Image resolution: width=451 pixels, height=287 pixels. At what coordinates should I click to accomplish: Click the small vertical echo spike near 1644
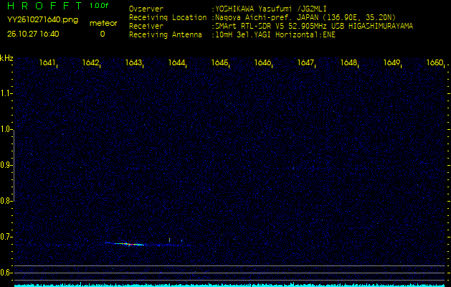coord(170,240)
